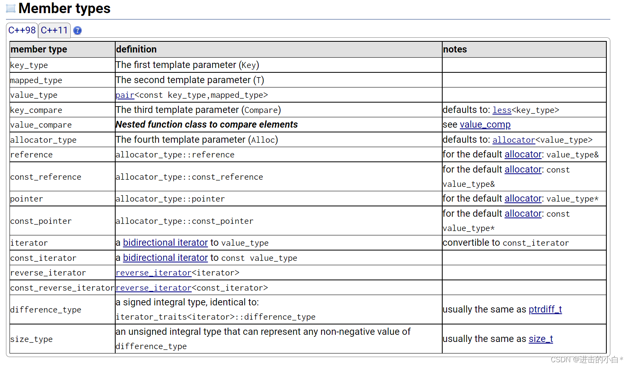Click the size_type member type cell
This screenshot has height=367, width=629.
pos(62,339)
